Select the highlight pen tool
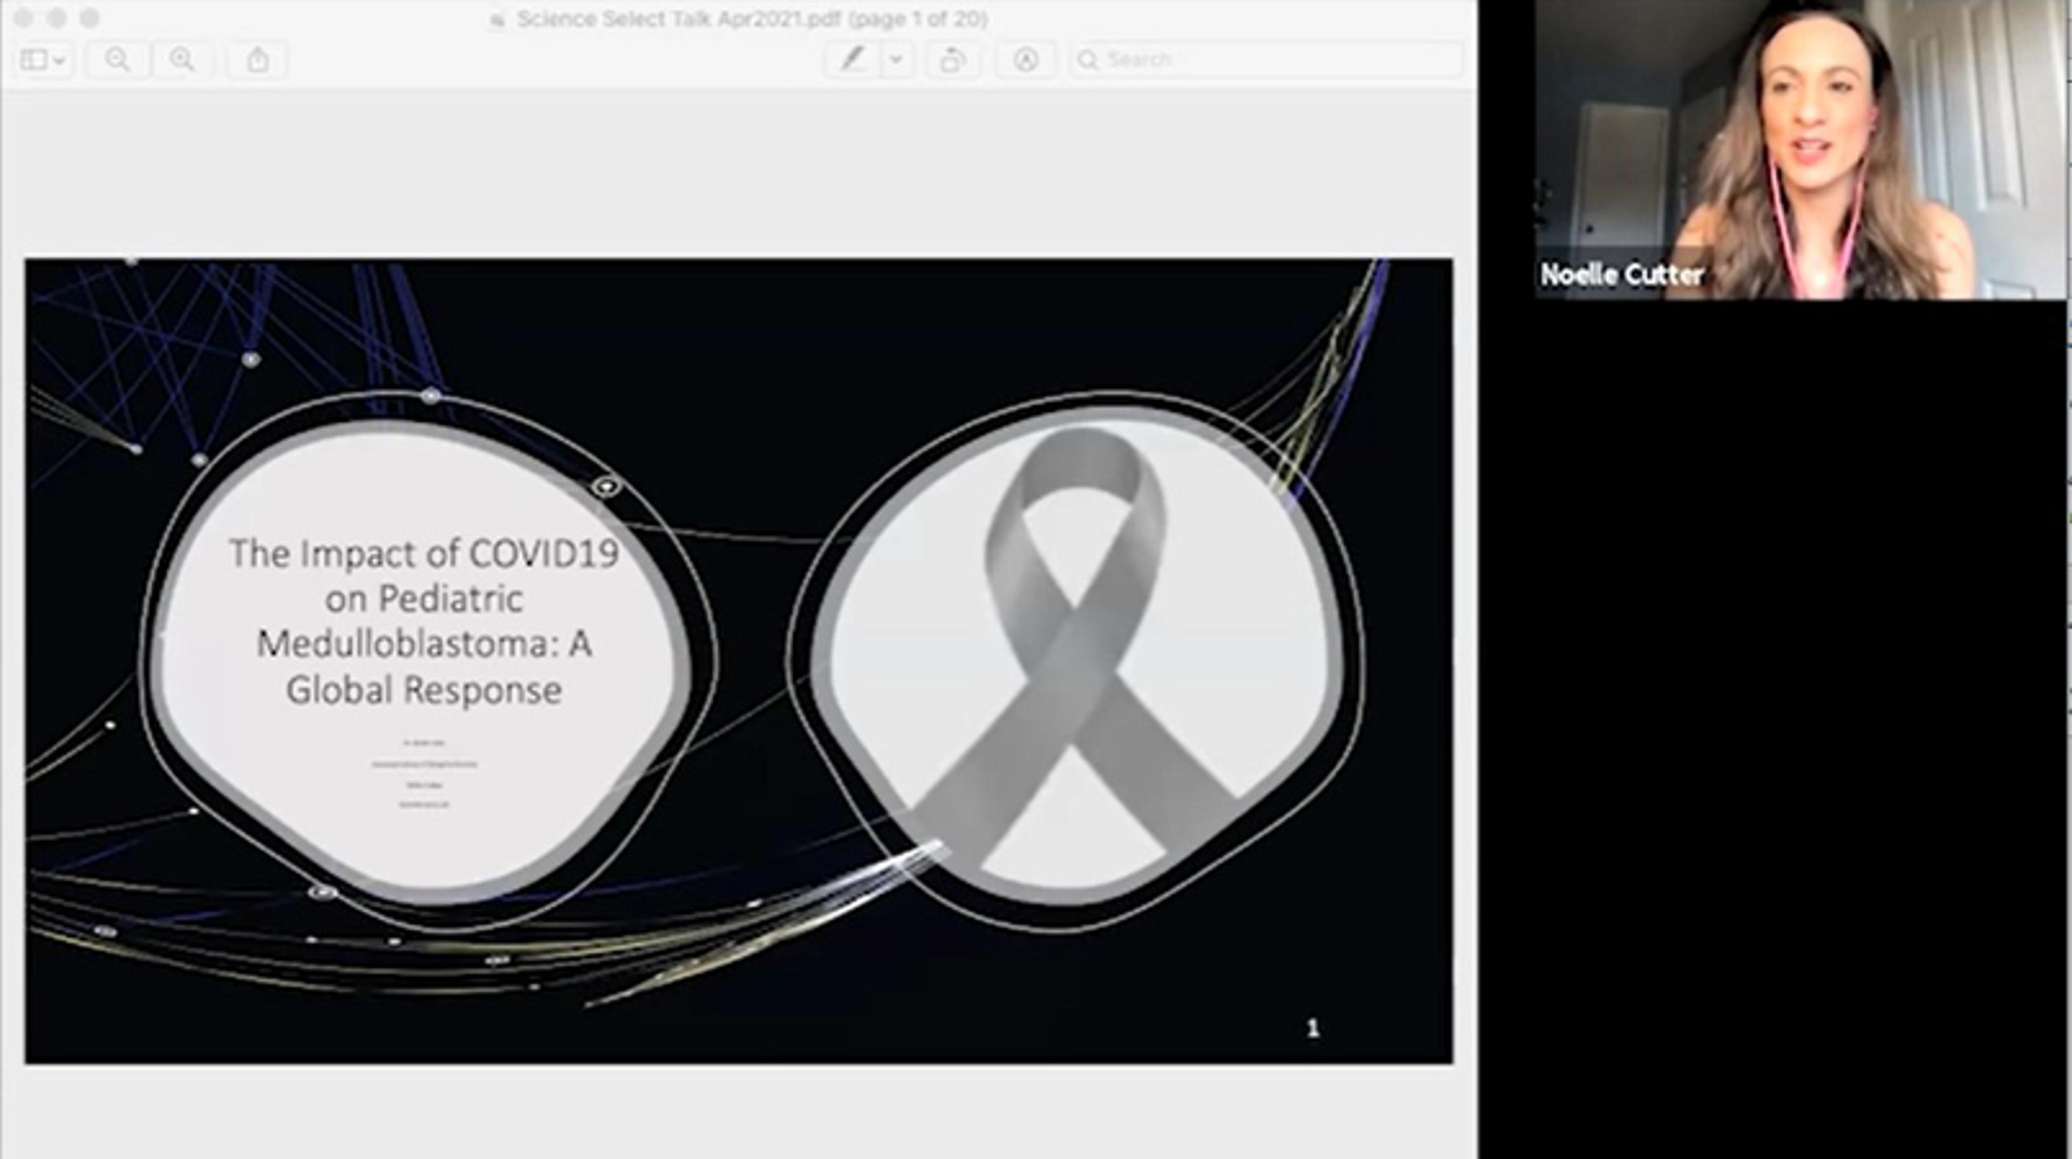 click(853, 59)
